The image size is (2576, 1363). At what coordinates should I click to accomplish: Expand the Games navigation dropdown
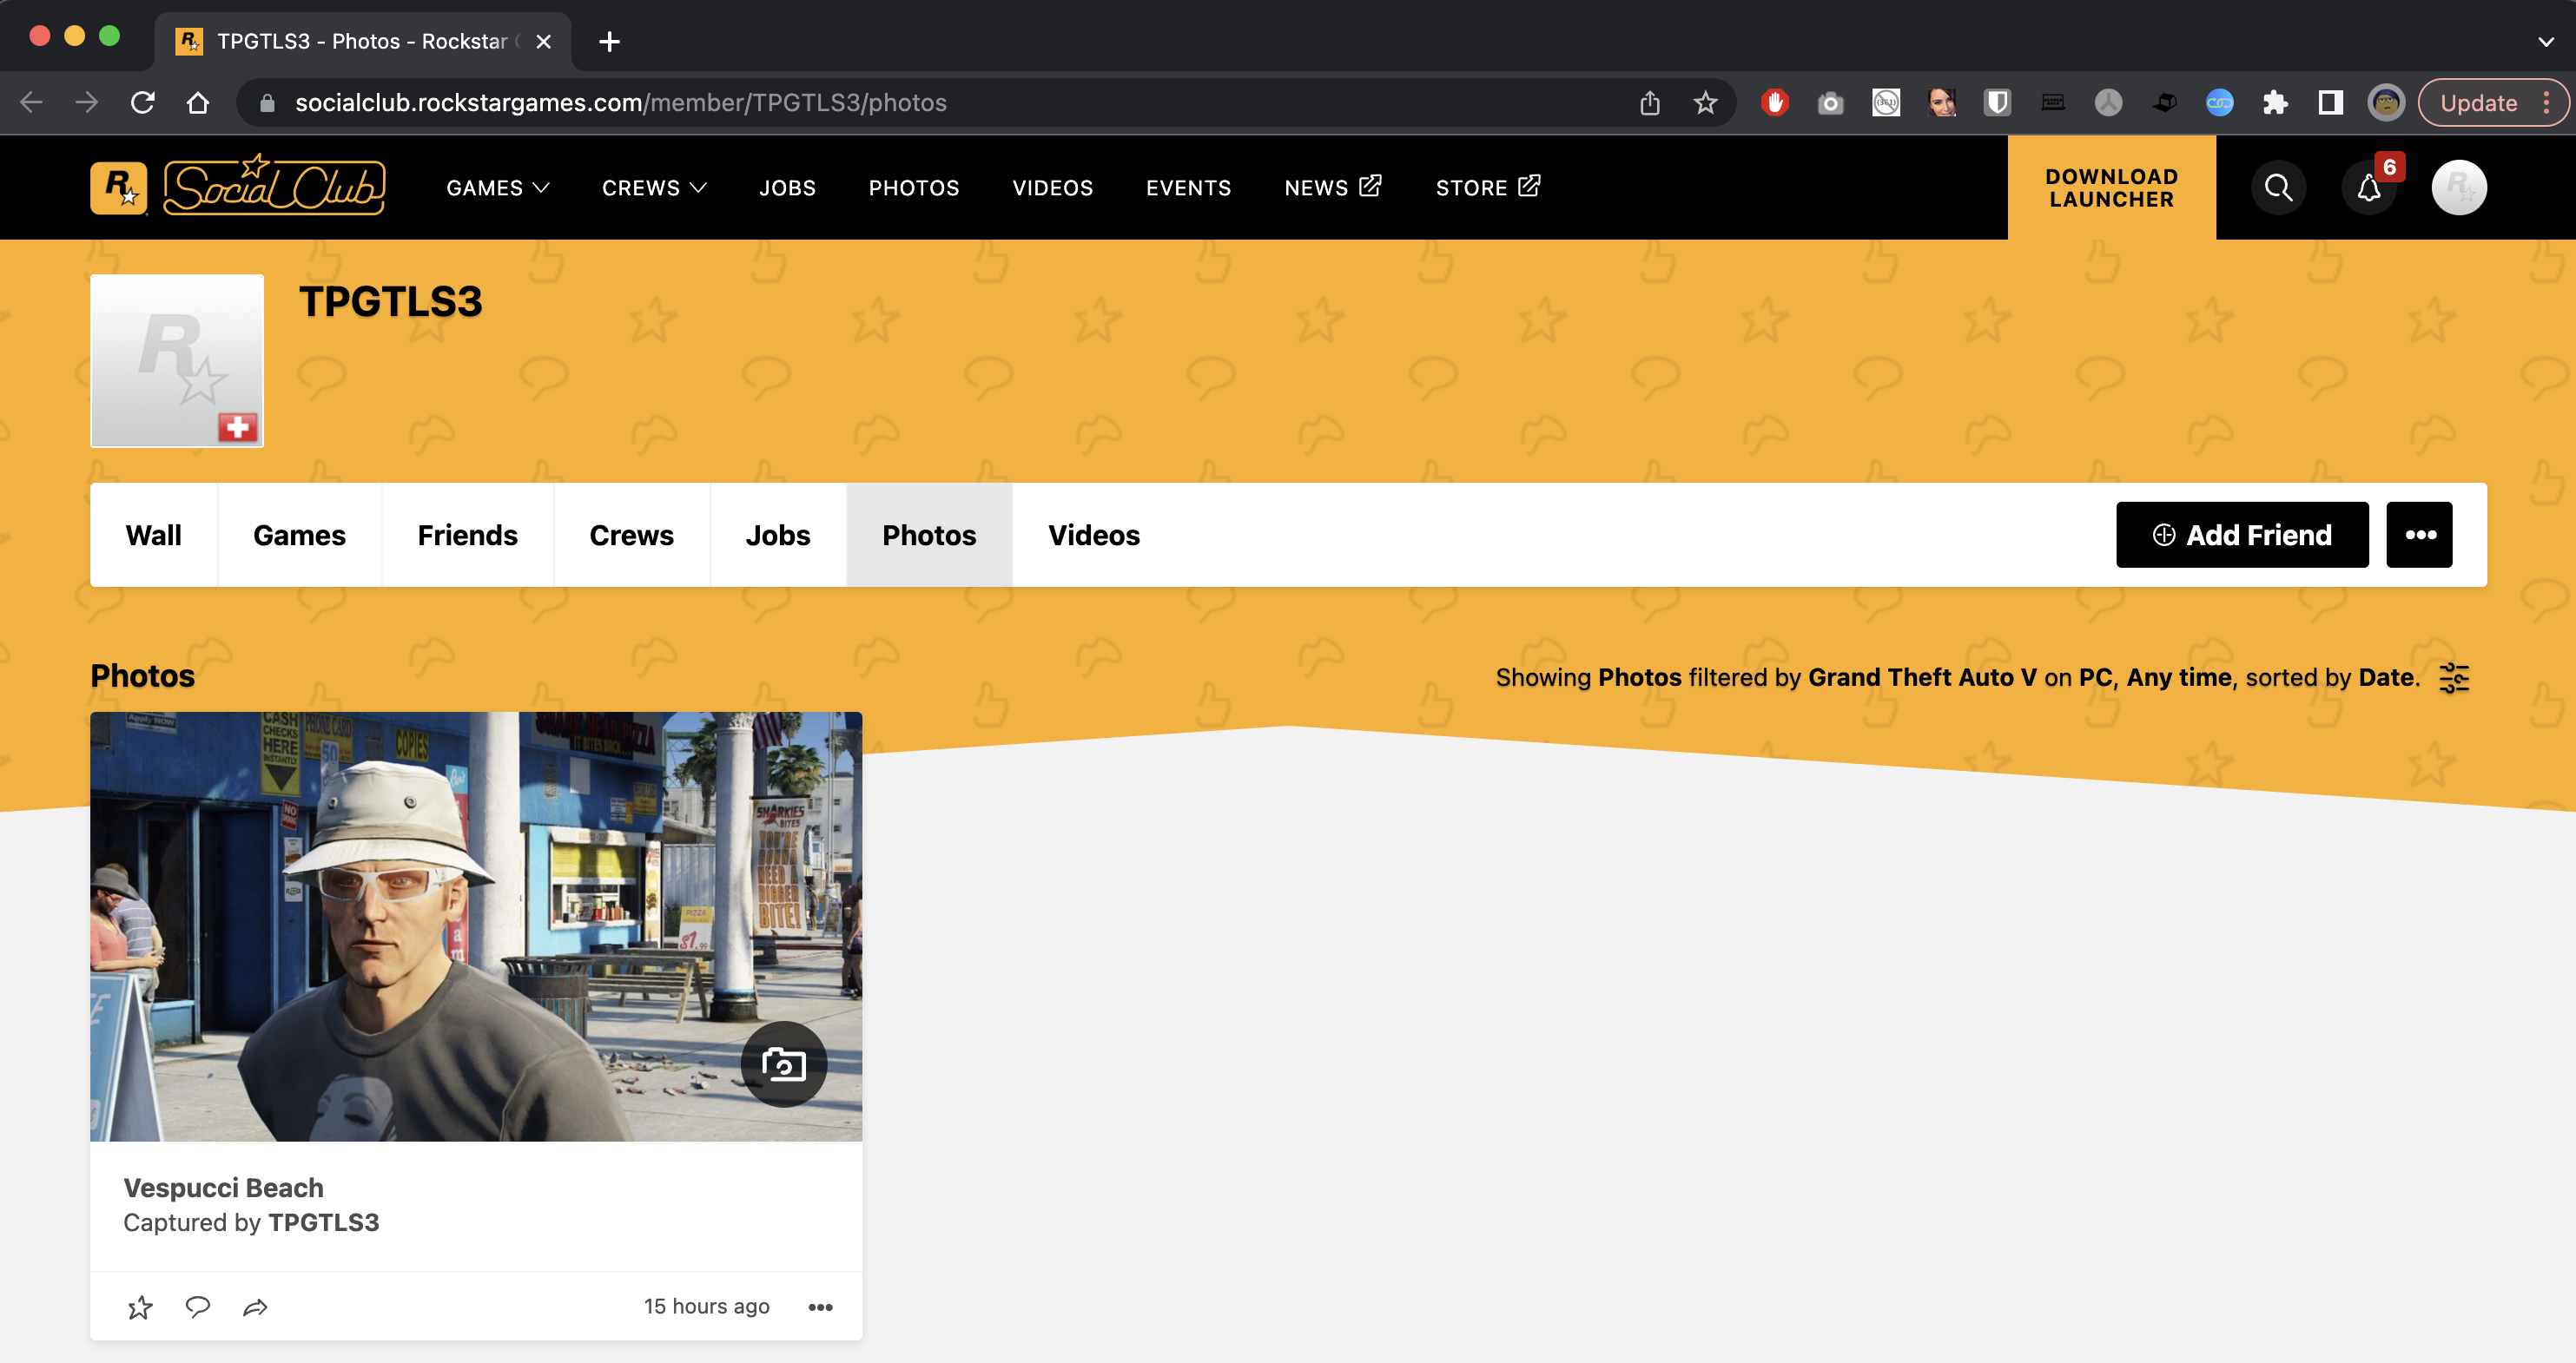point(498,188)
